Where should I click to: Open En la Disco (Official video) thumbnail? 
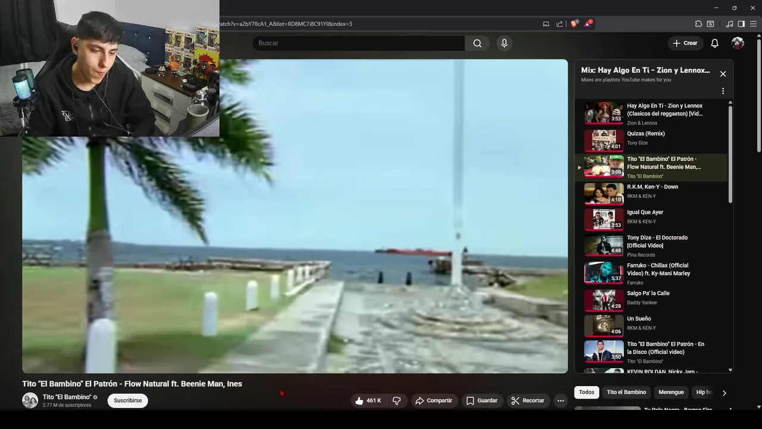click(x=604, y=352)
